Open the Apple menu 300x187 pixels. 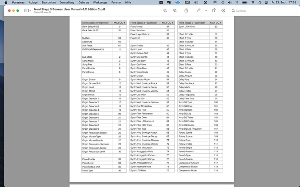point(6,3)
